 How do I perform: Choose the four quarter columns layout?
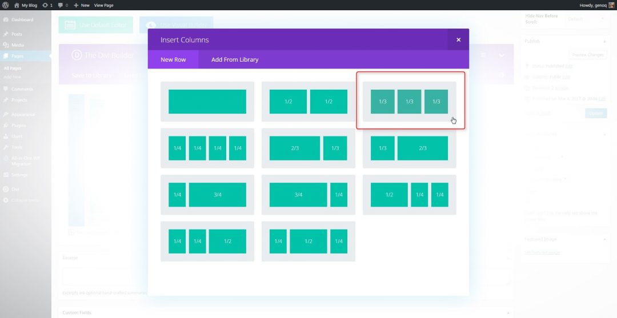coord(207,148)
